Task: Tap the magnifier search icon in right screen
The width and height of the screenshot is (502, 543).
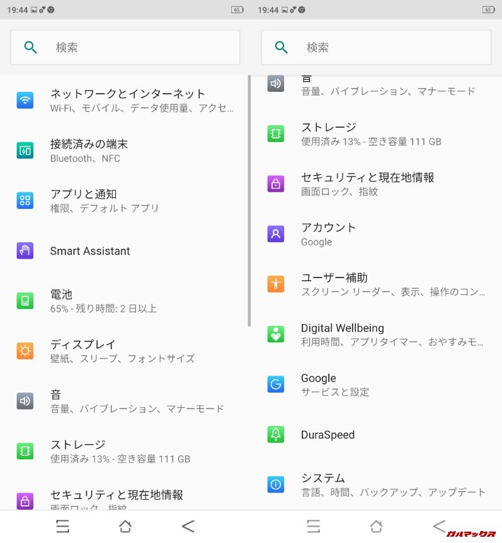Action: [x=282, y=47]
